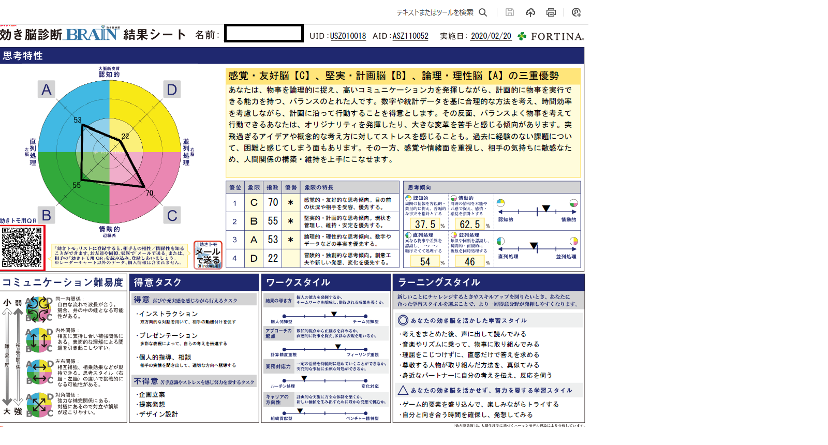This screenshot has height=445, width=828.
Task: Click the 同一内関係 circular relationship icon
Action: pyautogui.click(x=39, y=309)
